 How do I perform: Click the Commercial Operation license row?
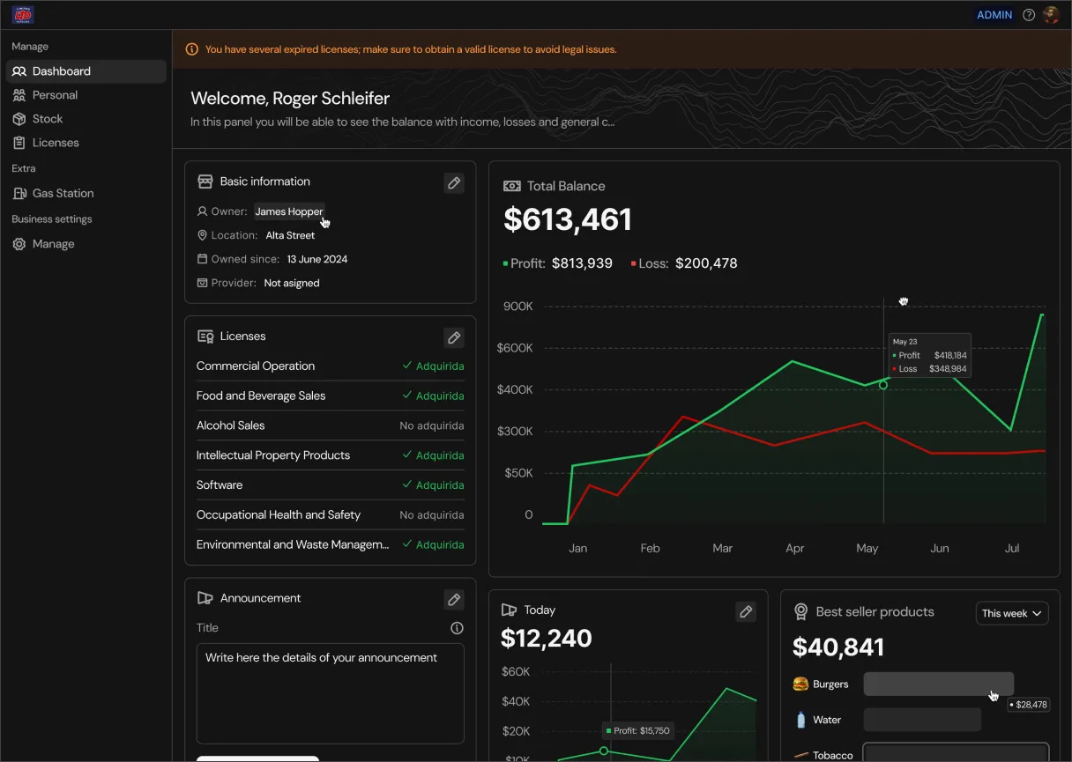coord(330,366)
